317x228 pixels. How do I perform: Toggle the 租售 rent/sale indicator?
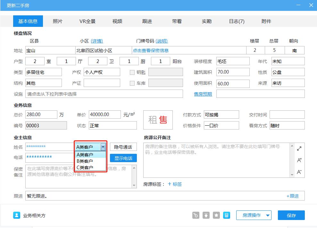click(x=158, y=120)
